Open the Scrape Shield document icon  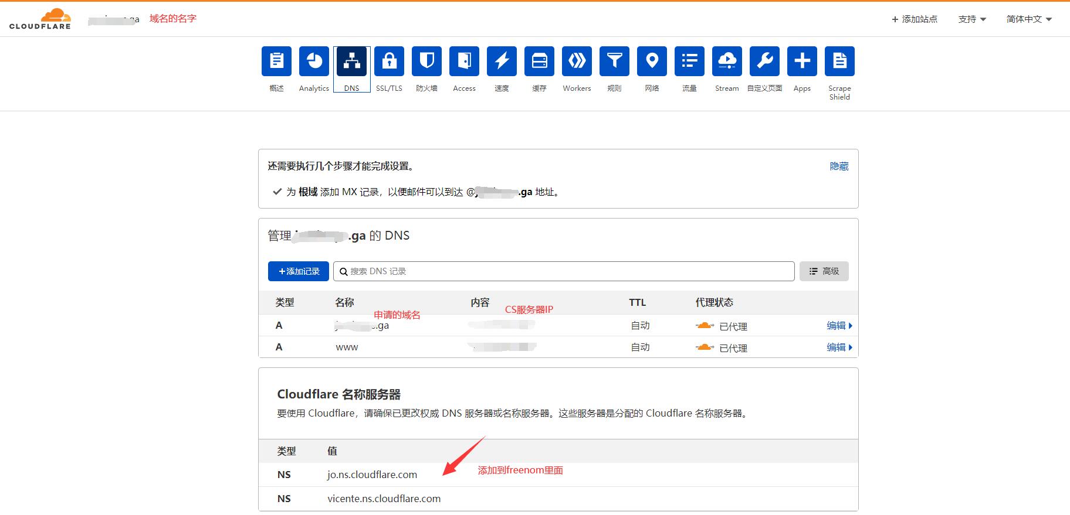click(839, 62)
